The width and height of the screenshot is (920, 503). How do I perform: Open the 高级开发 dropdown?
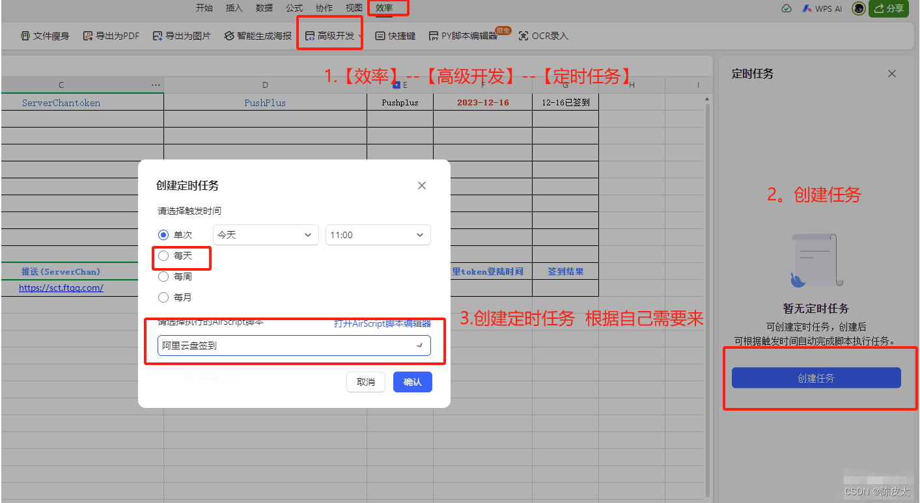333,36
